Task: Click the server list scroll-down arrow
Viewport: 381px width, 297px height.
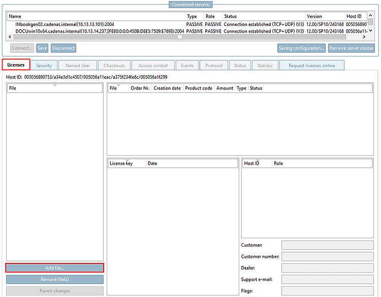Action: (370, 31)
